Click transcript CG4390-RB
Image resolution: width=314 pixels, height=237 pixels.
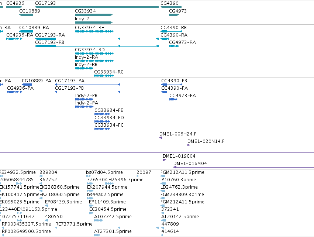[174, 28]
